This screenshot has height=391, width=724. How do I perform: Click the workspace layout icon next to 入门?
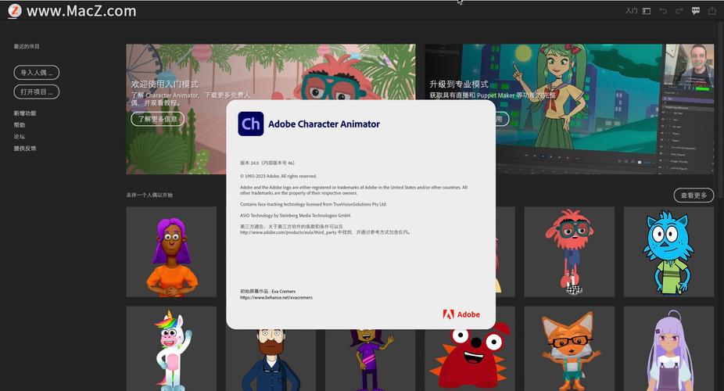pos(647,11)
